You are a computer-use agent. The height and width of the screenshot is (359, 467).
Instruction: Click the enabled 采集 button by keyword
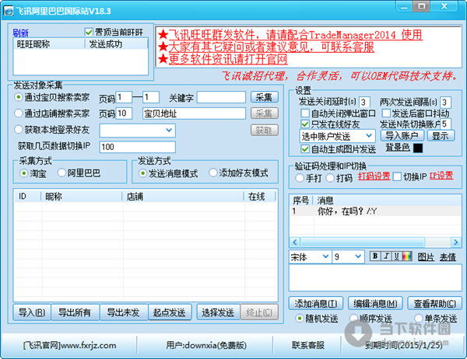click(x=264, y=97)
